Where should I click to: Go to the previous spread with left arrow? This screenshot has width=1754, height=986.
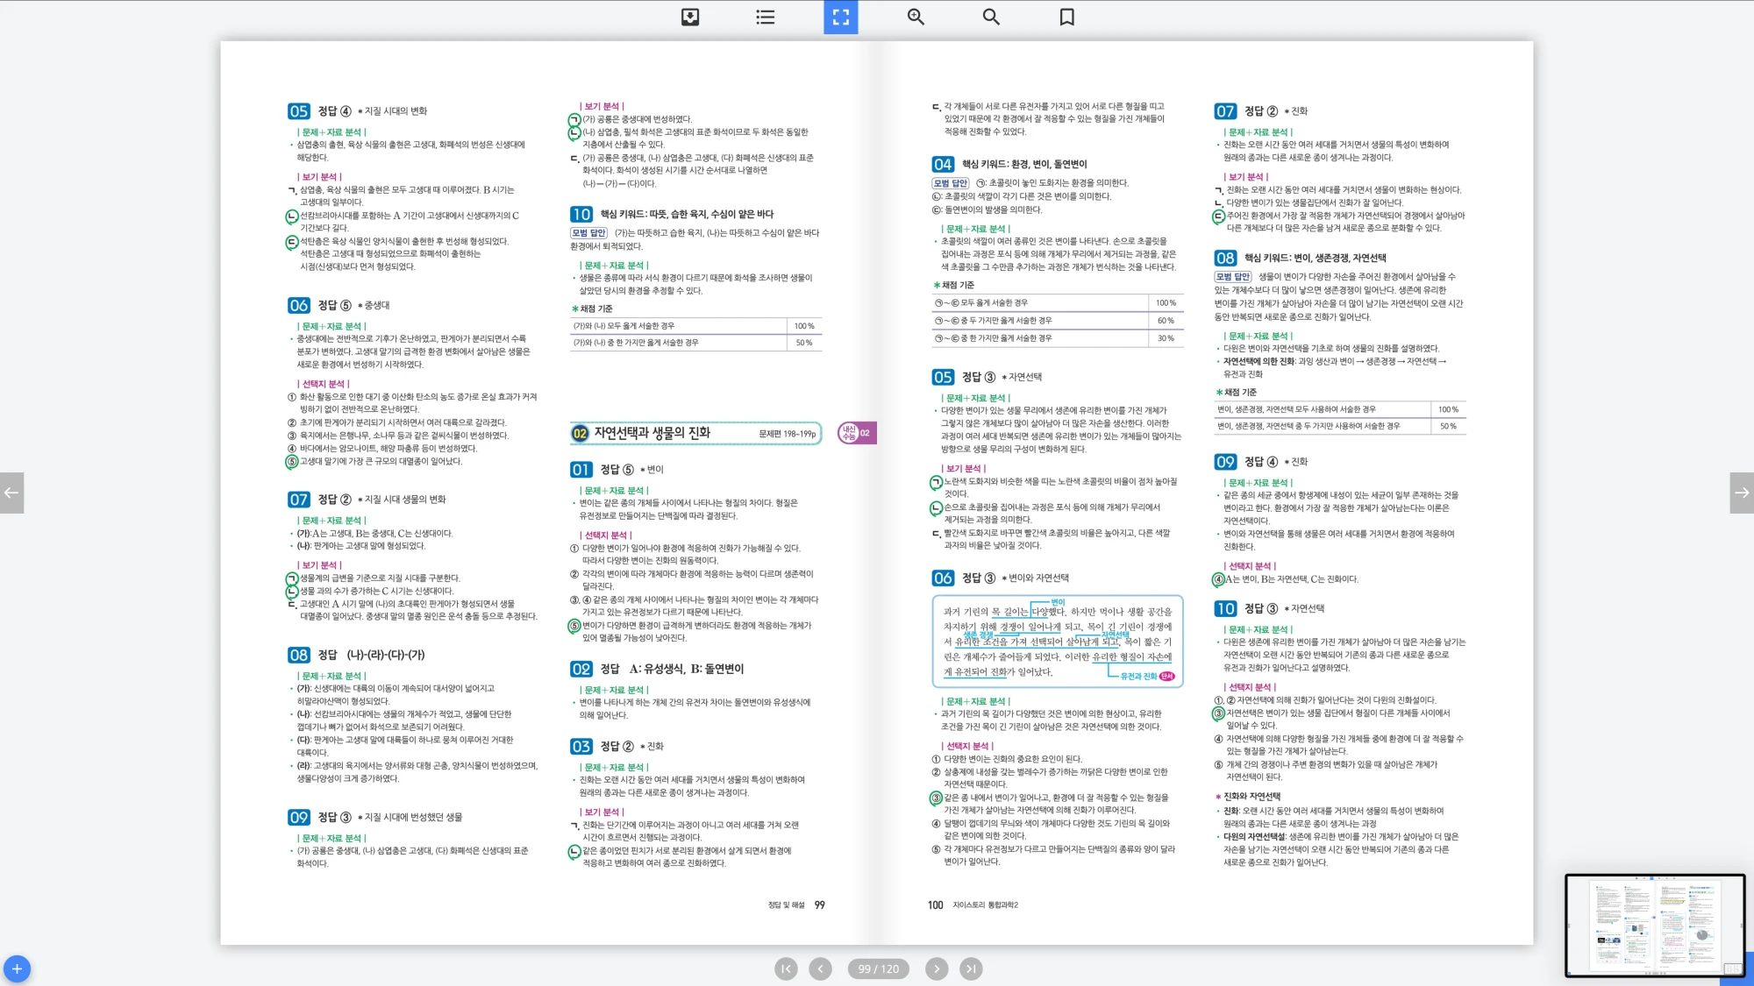tap(11, 493)
